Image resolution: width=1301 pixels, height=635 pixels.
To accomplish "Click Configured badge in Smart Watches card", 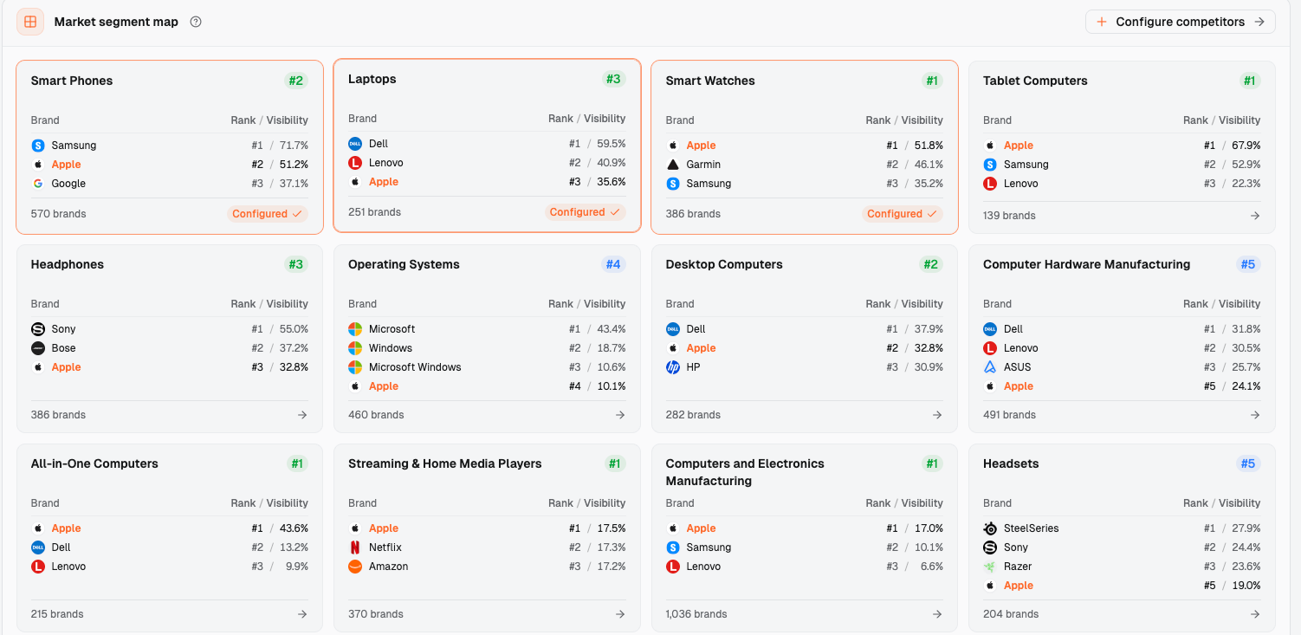I will coord(903,214).
